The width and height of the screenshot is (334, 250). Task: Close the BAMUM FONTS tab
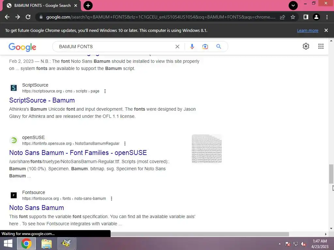point(76,6)
